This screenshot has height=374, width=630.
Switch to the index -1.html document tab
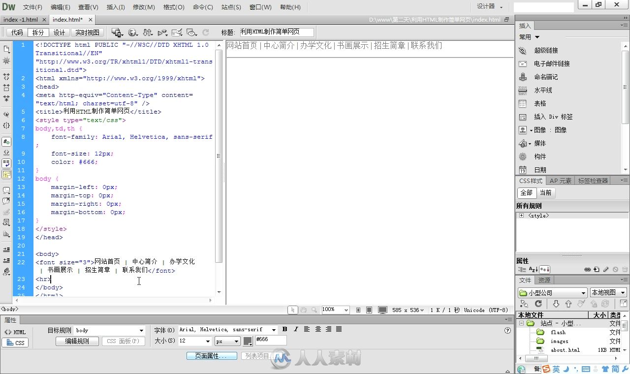(x=21, y=20)
